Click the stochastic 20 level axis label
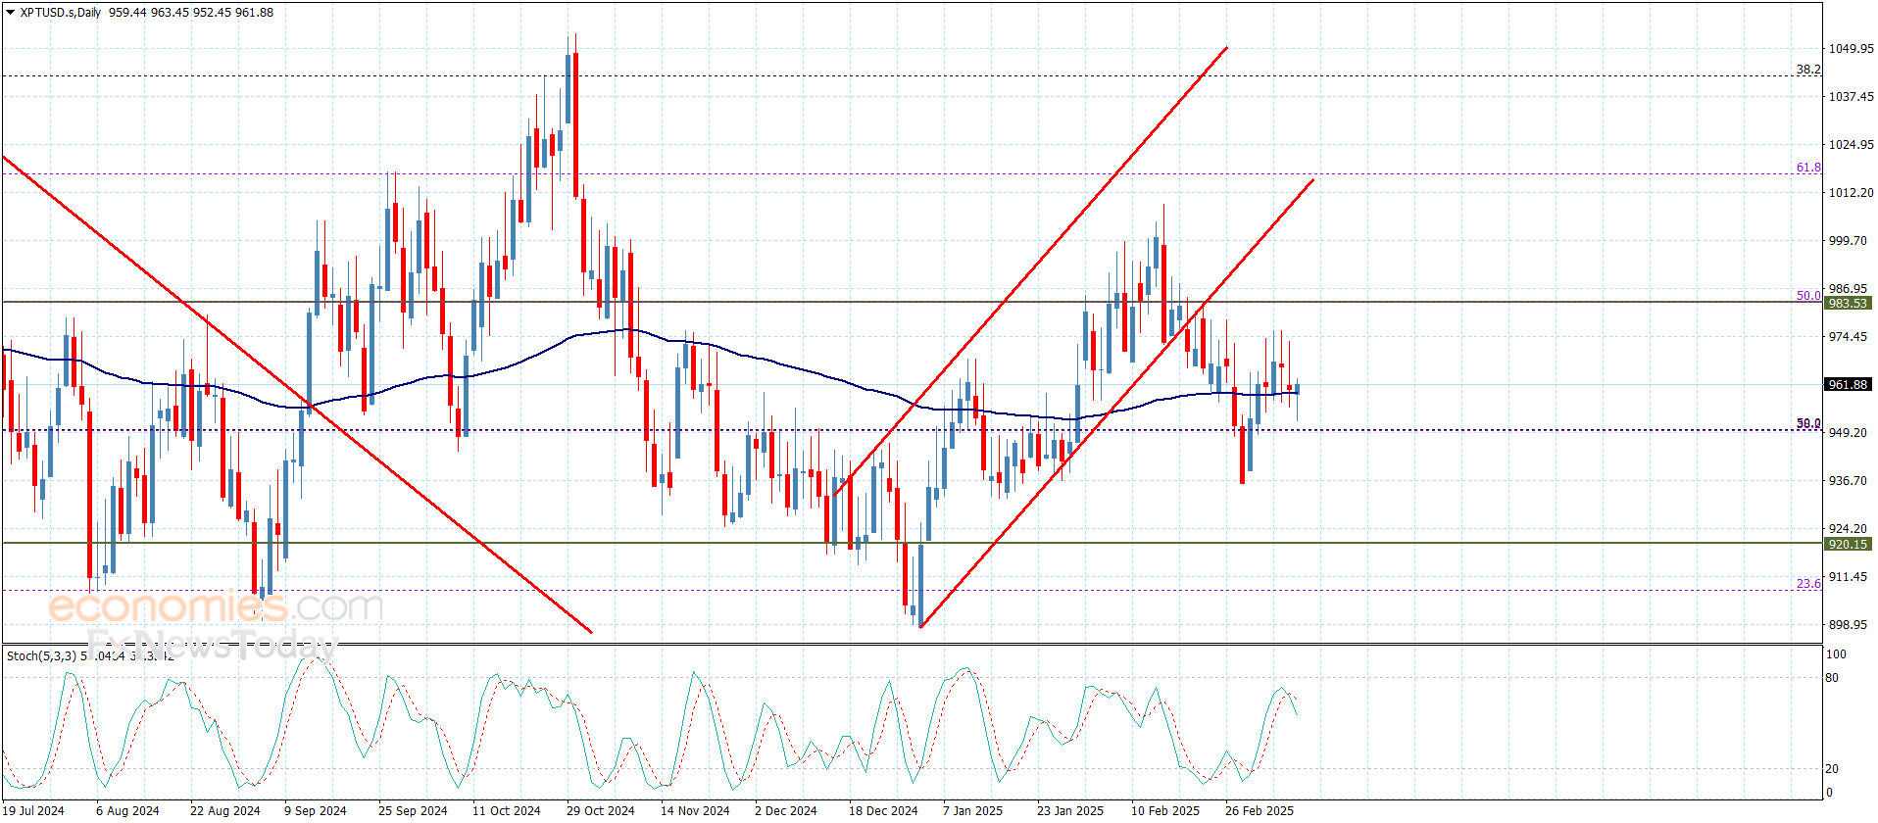The image size is (1878, 823). pos(1832,769)
